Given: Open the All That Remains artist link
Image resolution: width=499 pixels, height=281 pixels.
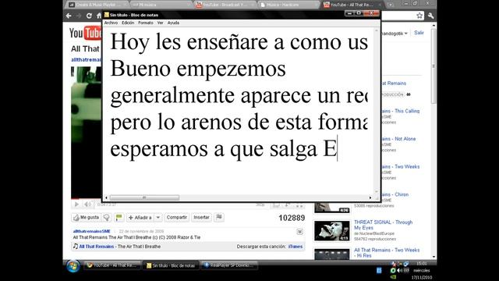Looking at the screenshot, I should pos(97,247).
